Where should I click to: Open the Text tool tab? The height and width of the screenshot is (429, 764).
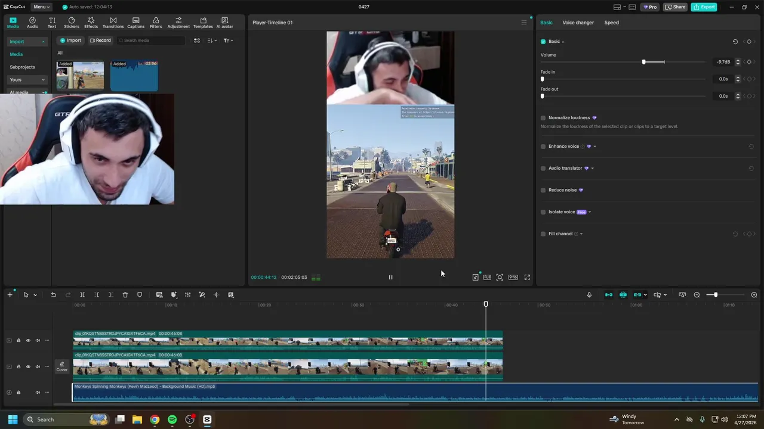tap(52, 23)
